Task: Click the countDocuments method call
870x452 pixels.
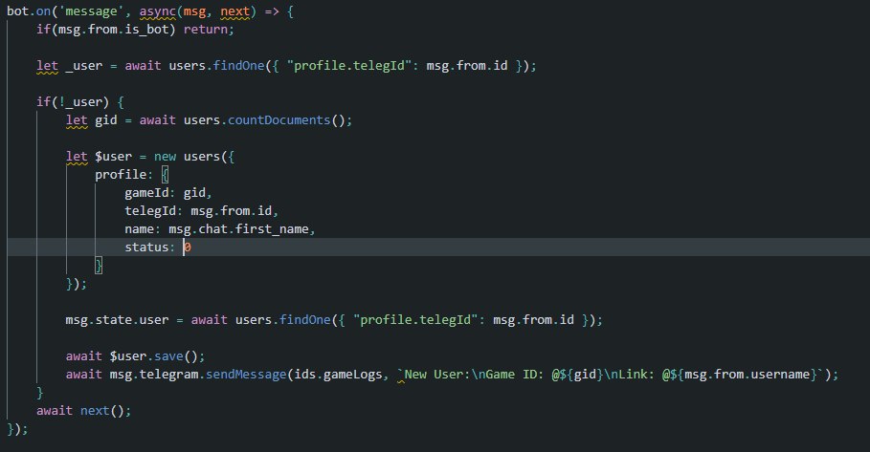Action: pos(279,120)
